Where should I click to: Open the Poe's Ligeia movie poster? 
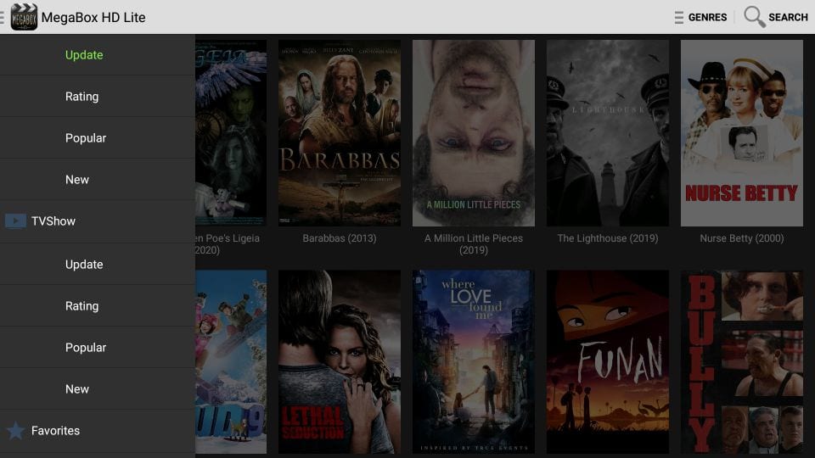231,133
